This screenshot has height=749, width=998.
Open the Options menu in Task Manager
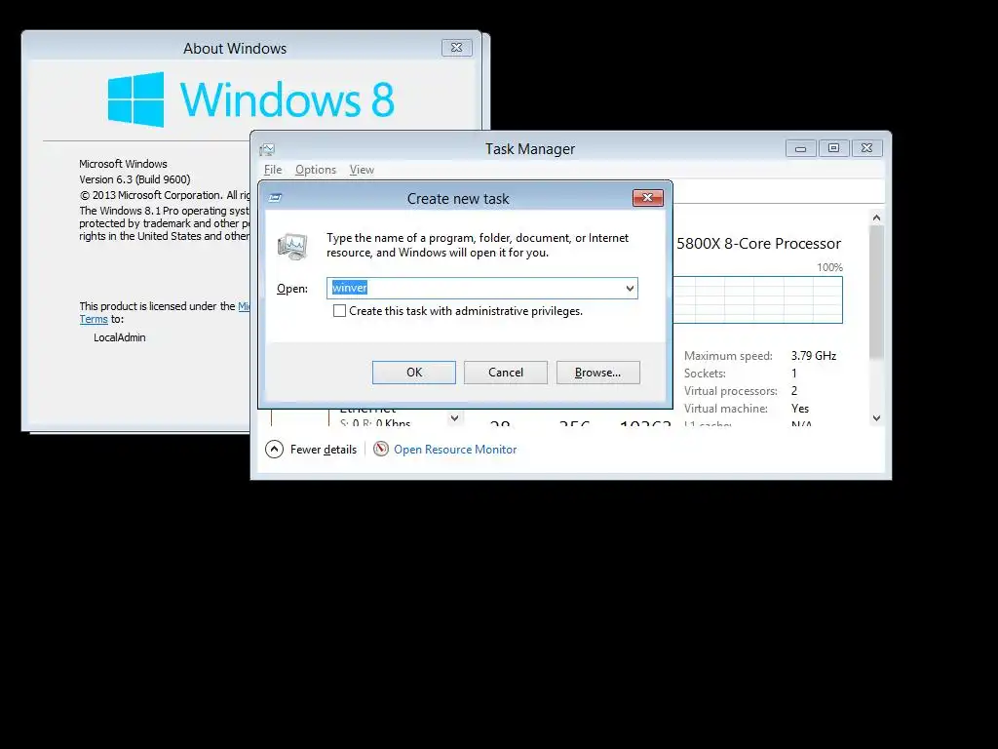pos(316,170)
